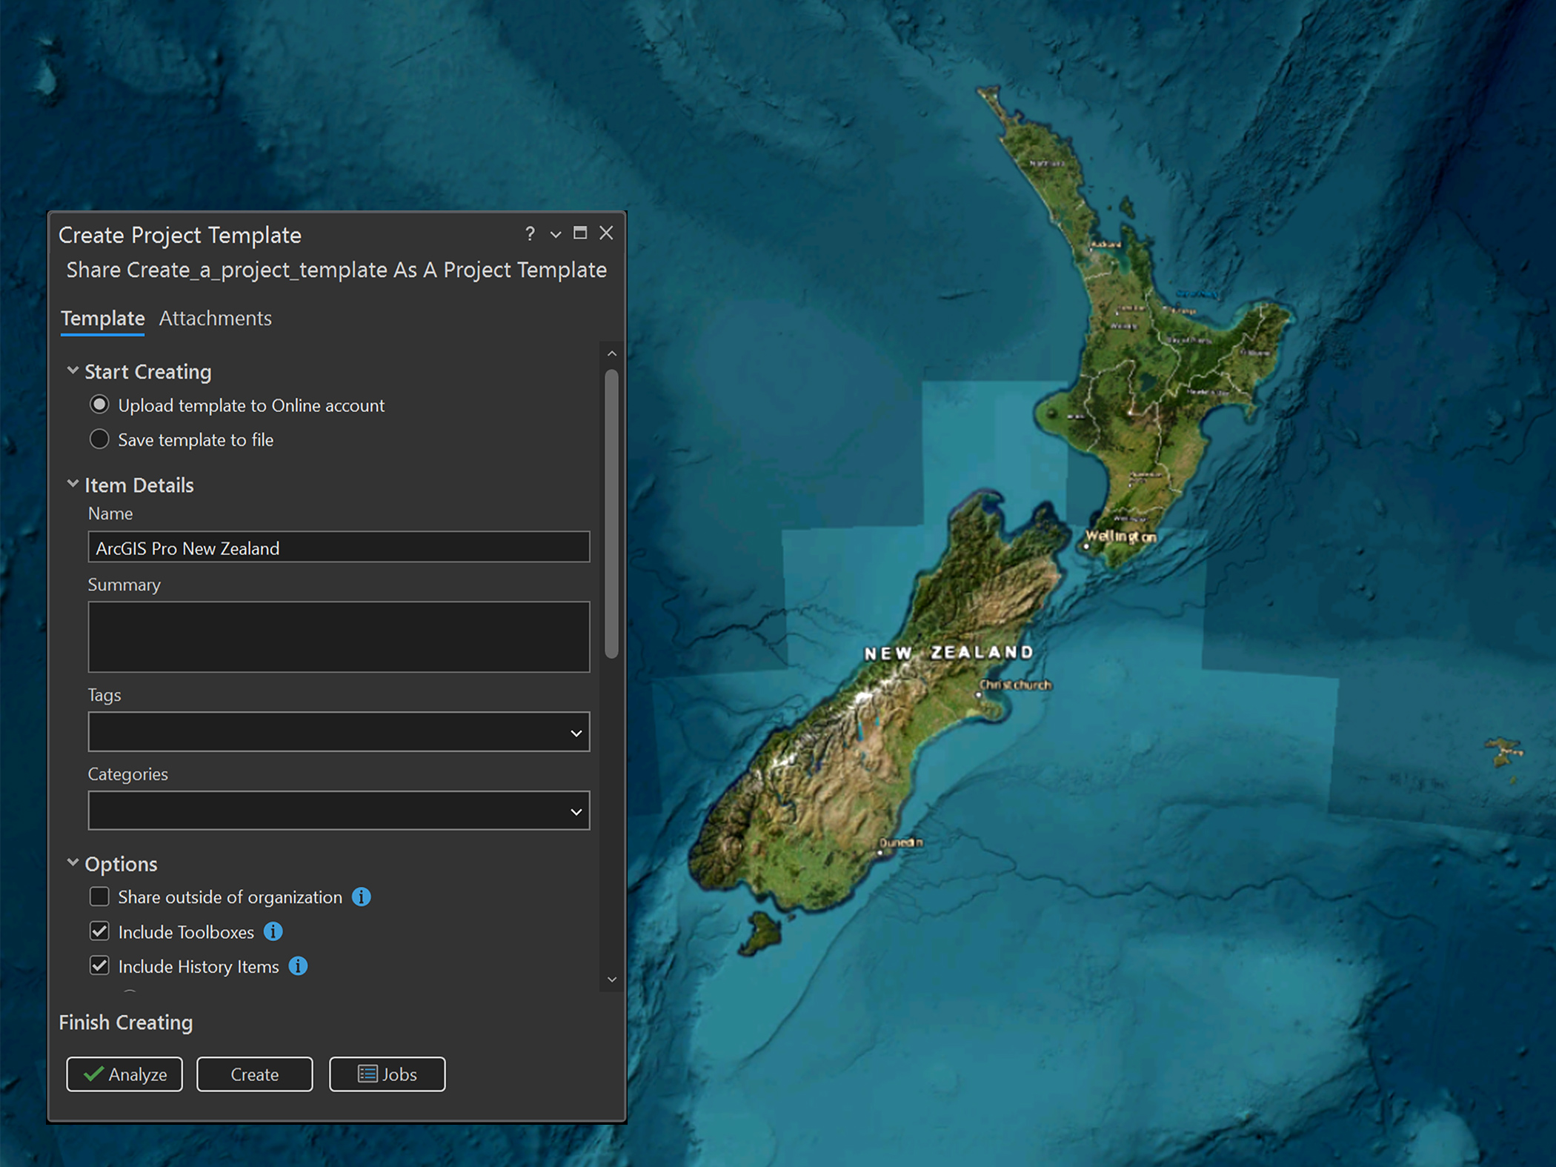Screen dimensions: 1556x1167
Task: Run Analyze on the project template
Action: pos(124,1074)
